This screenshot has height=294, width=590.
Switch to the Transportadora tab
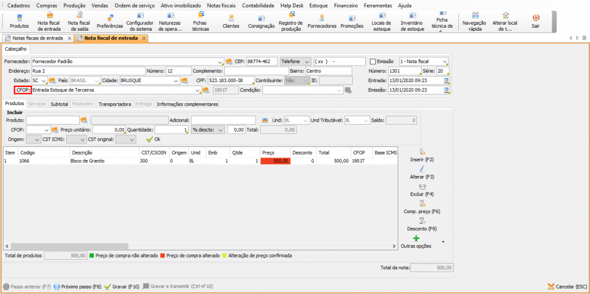[x=114, y=104]
